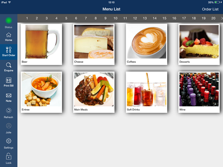
Task: Show more table numbers with right arrow
Action: (221, 18)
